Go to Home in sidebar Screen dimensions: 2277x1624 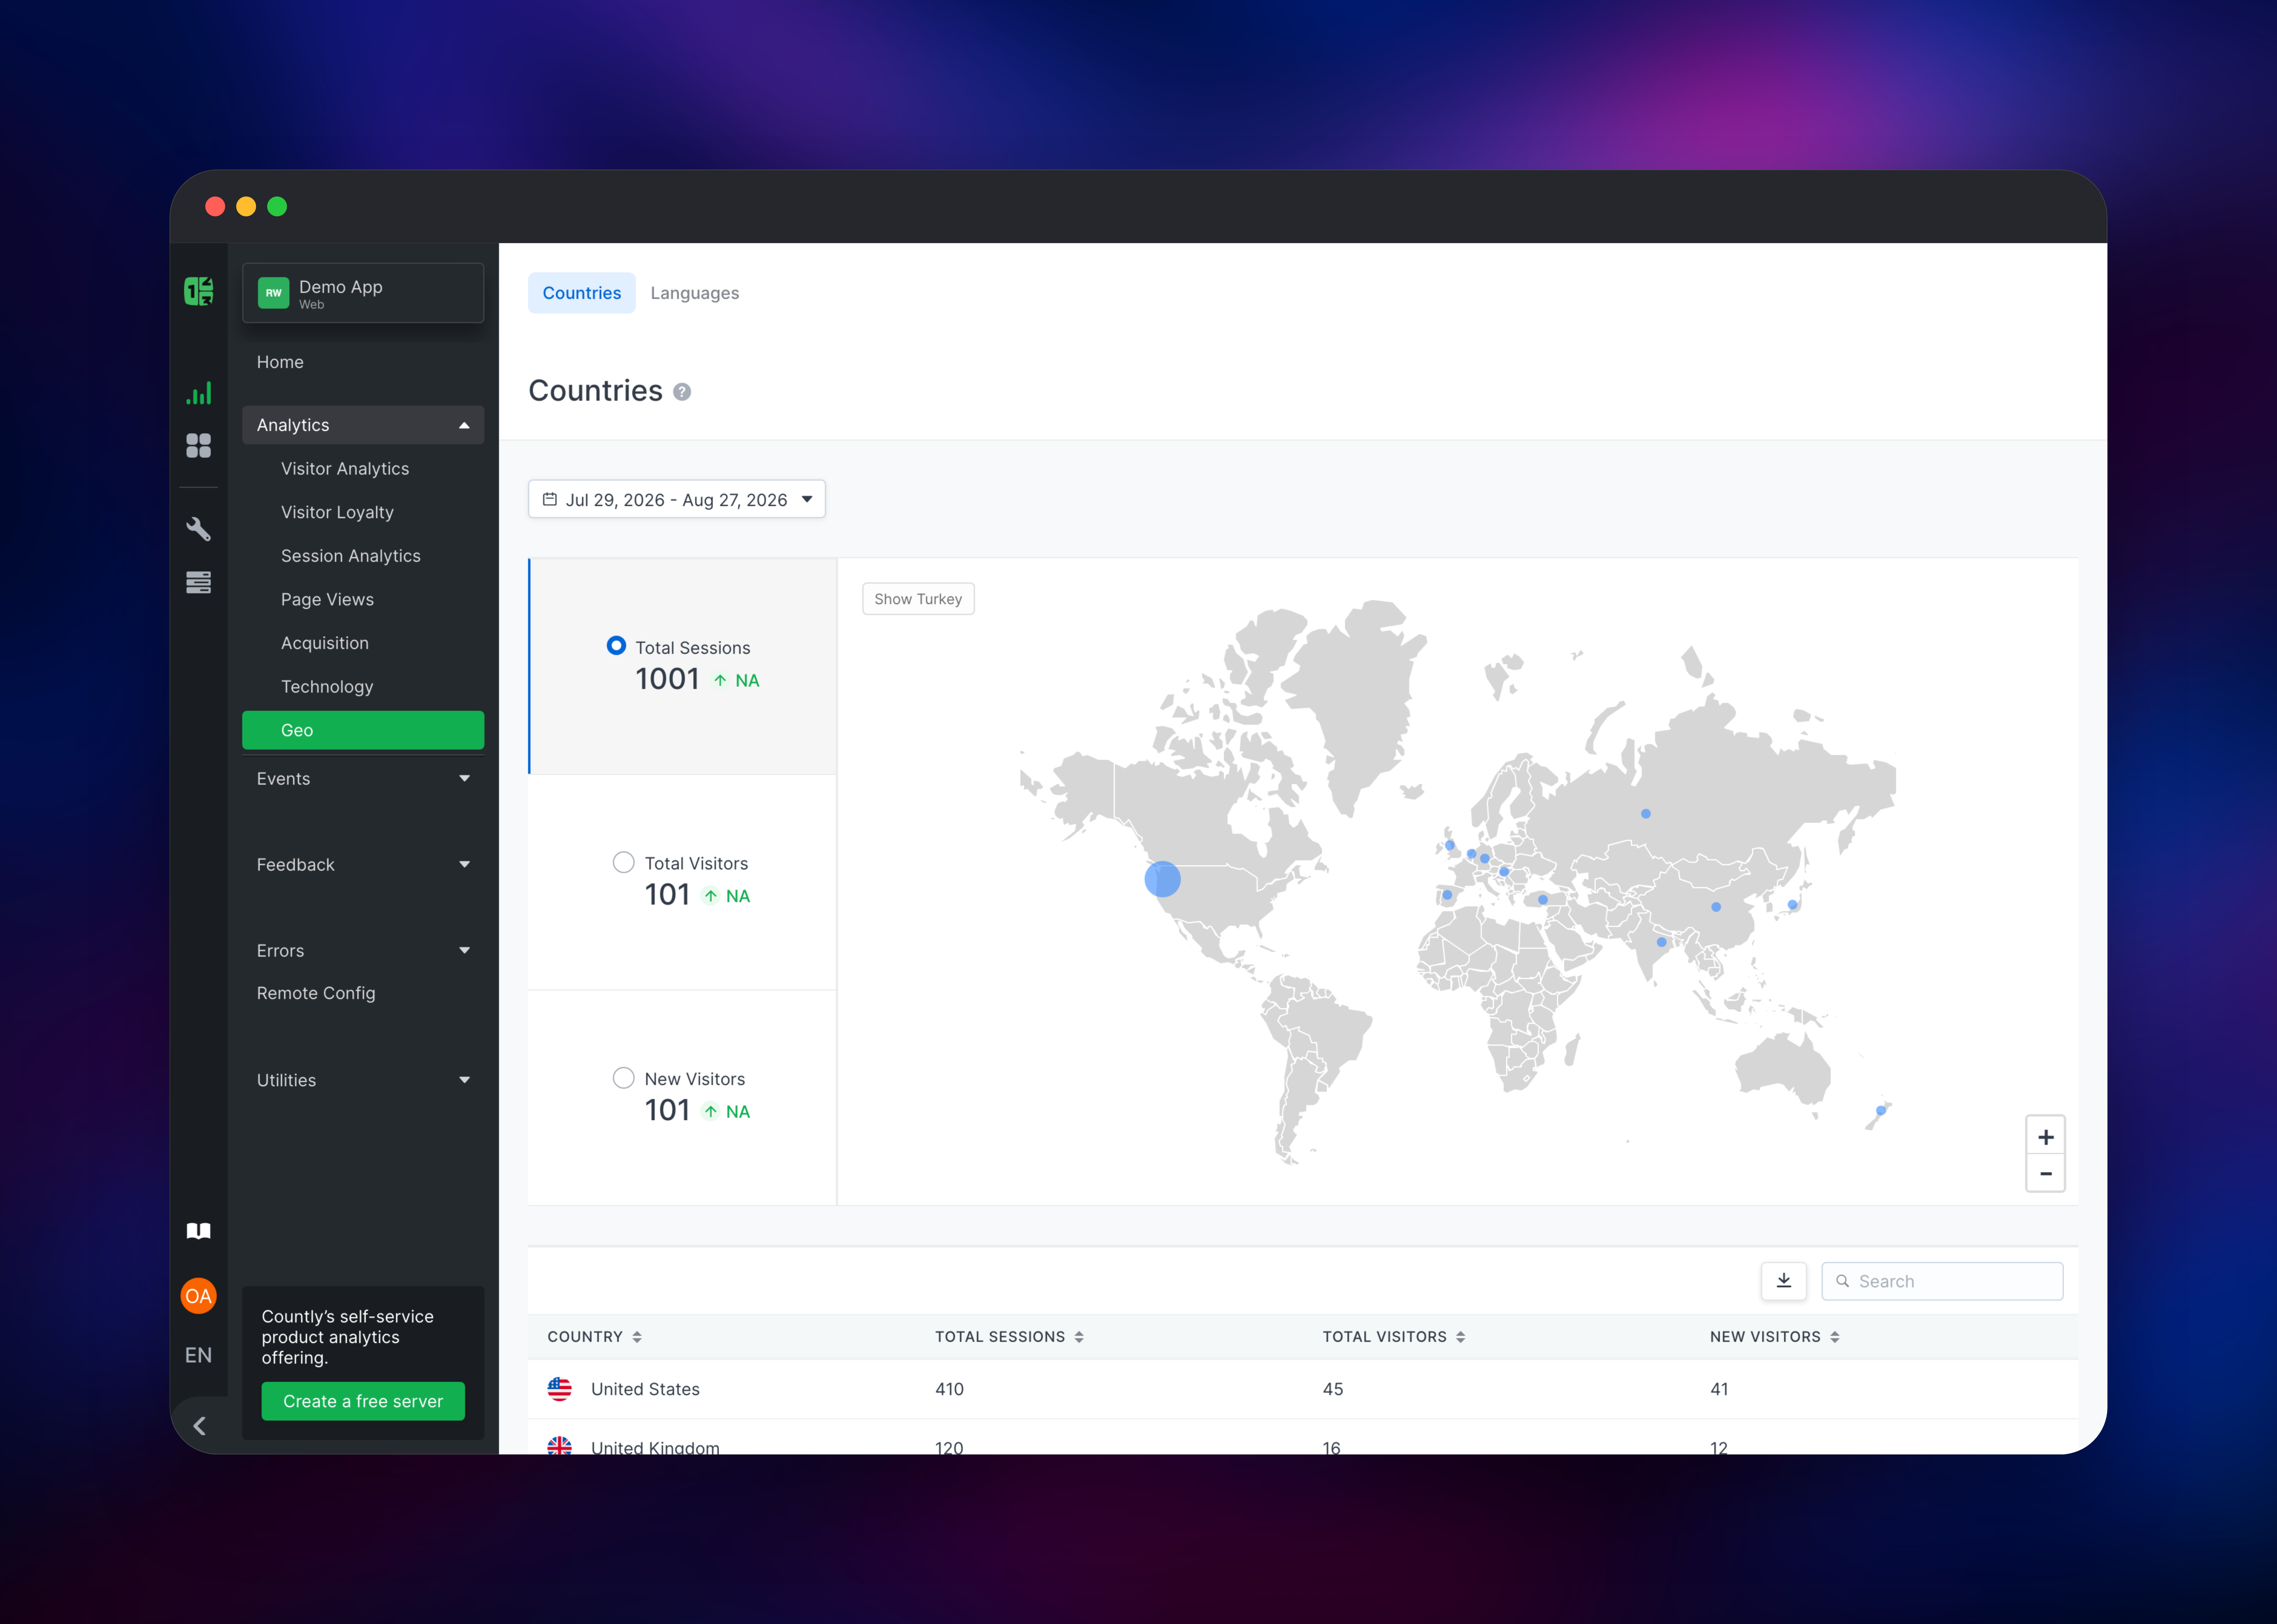click(280, 362)
